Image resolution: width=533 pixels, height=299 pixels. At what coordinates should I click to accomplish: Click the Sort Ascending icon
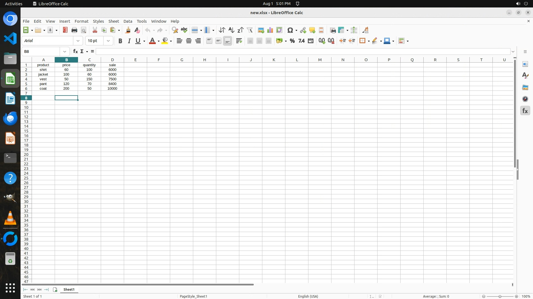tap(231, 30)
